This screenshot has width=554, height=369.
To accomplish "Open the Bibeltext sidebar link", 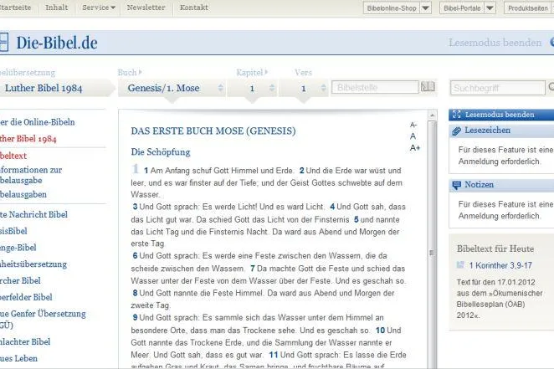I will click(13, 156).
